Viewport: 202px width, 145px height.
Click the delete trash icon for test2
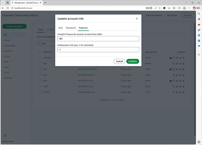[x=184, y=87]
